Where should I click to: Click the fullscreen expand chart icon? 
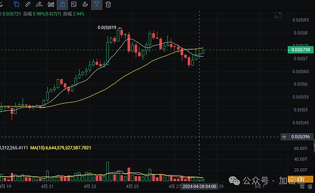click(x=278, y=15)
